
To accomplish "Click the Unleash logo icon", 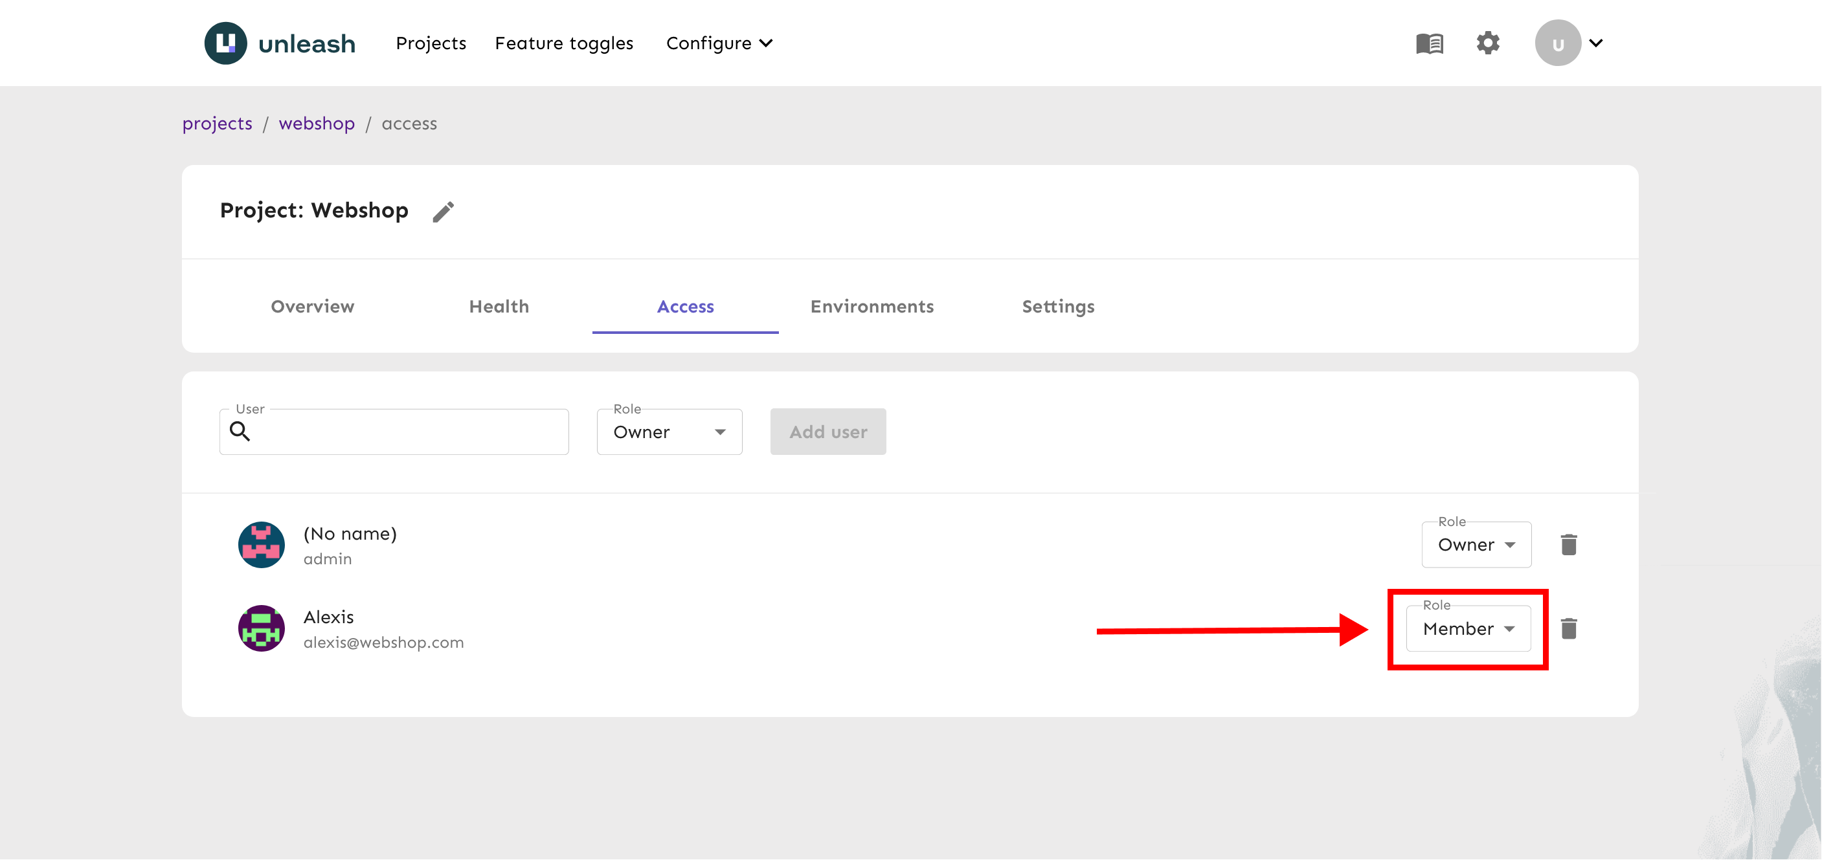I will pyautogui.click(x=225, y=43).
